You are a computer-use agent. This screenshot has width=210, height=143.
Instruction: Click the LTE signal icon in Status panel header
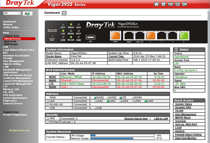[176, 50]
